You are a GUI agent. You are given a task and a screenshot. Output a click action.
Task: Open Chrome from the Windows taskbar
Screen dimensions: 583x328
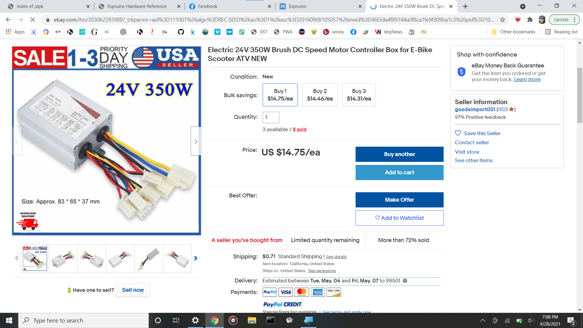coord(214,320)
